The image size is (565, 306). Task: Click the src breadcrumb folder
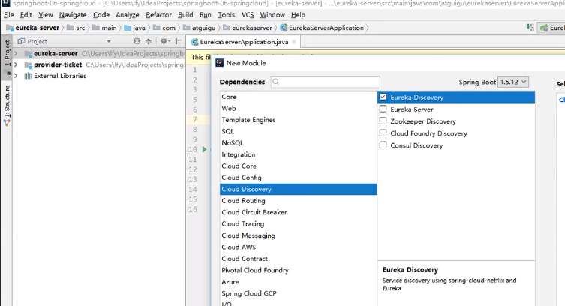pos(76,28)
